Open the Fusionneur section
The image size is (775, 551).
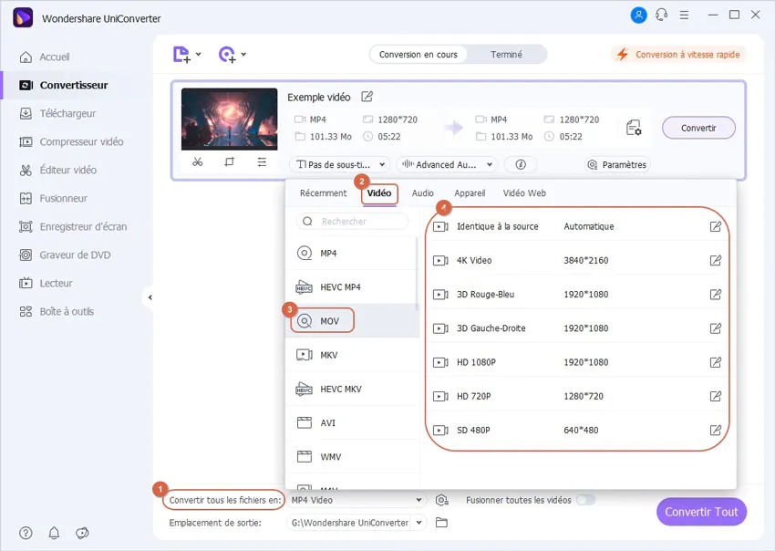click(x=53, y=198)
